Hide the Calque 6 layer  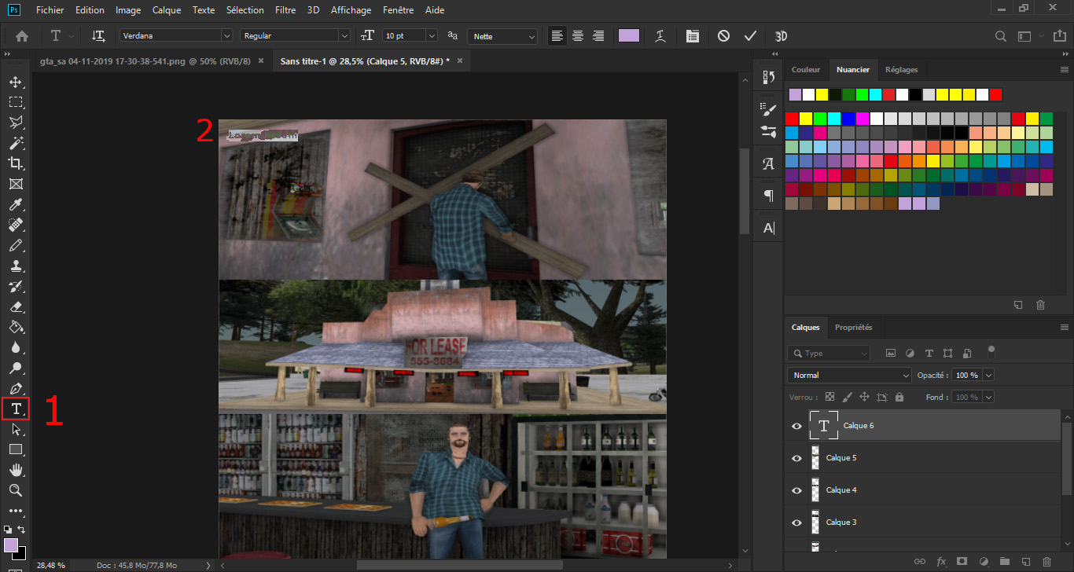tap(796, 426)
